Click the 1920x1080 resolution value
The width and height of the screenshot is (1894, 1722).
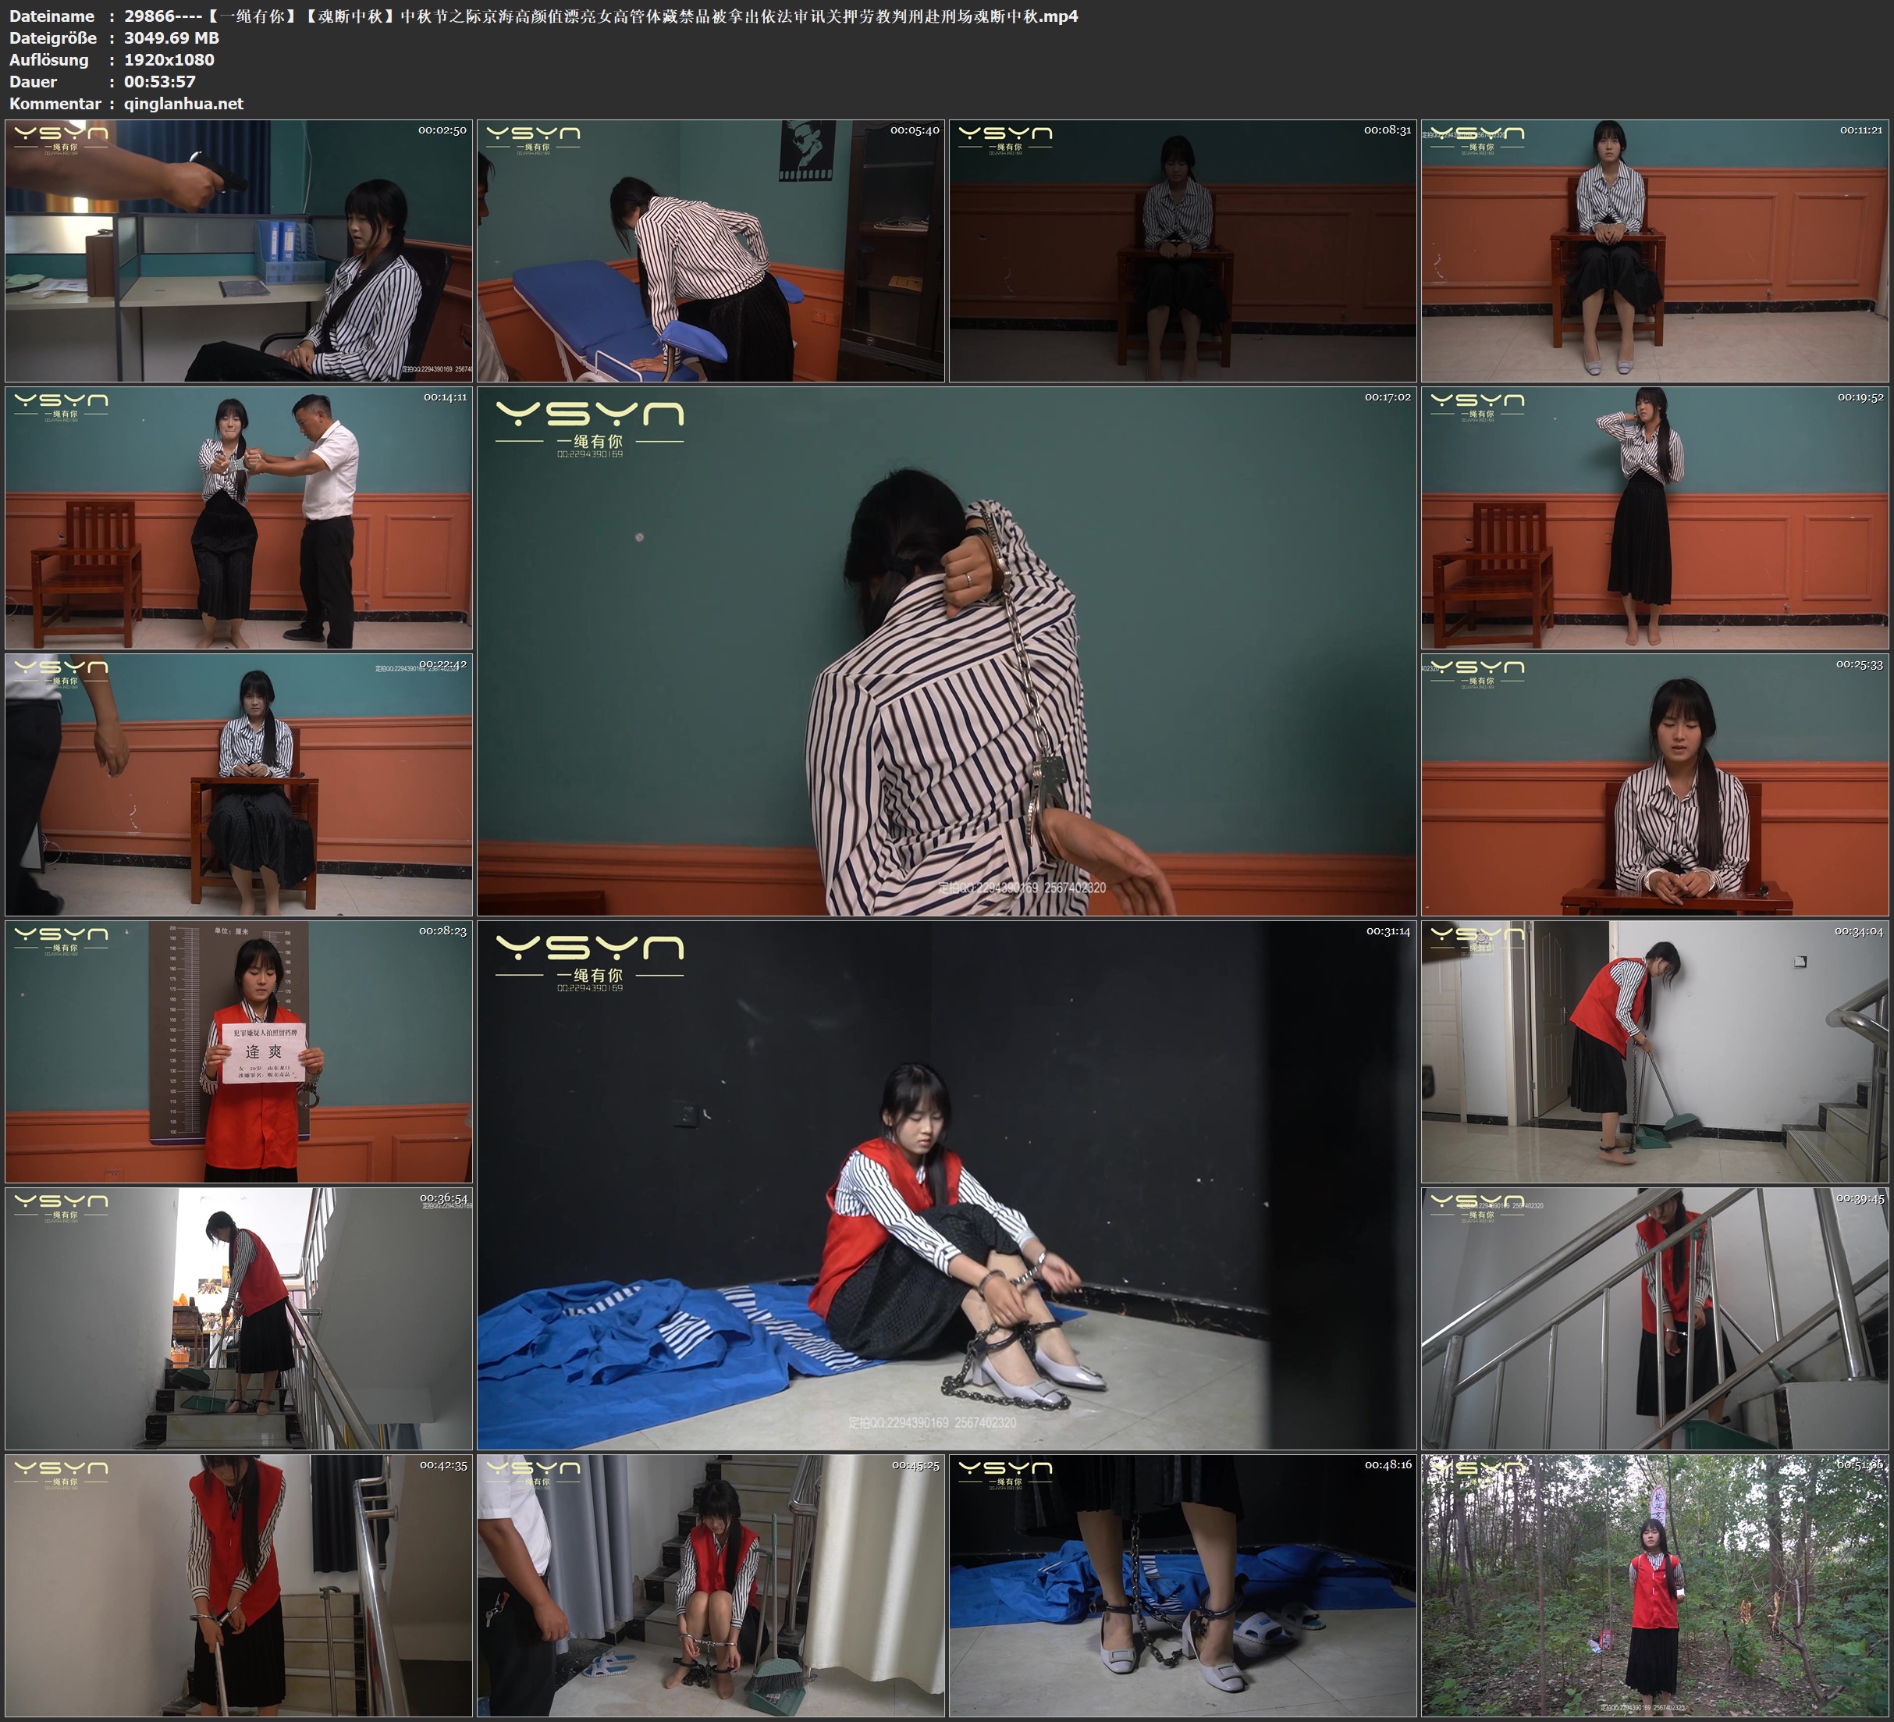pos(169,59)
